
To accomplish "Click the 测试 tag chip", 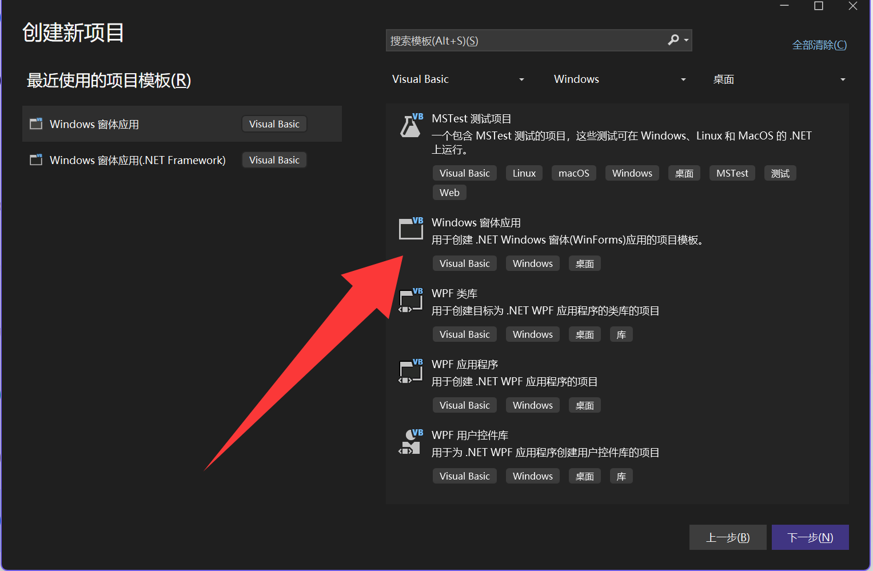I will (780, 173).
